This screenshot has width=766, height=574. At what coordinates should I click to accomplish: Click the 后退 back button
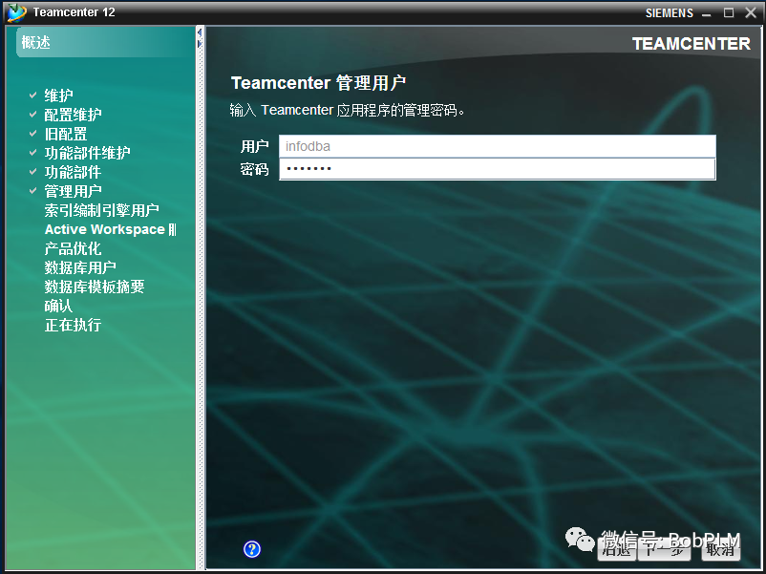[x=616, y=549]
